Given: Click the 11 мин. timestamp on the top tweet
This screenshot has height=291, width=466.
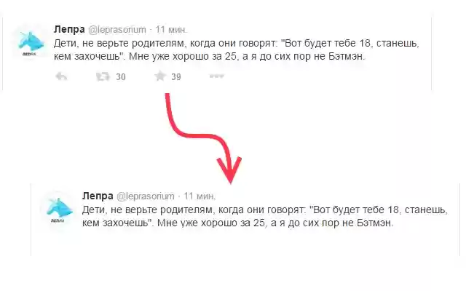Looking at the screenshot, I should [x=171, y=30].
